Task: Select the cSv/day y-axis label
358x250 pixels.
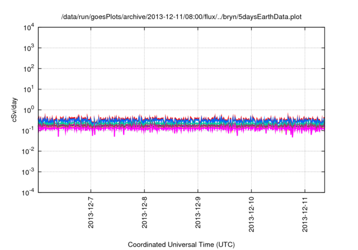Action: [15, 110]
